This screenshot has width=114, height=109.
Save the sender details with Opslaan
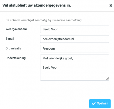tap(100, 104)
